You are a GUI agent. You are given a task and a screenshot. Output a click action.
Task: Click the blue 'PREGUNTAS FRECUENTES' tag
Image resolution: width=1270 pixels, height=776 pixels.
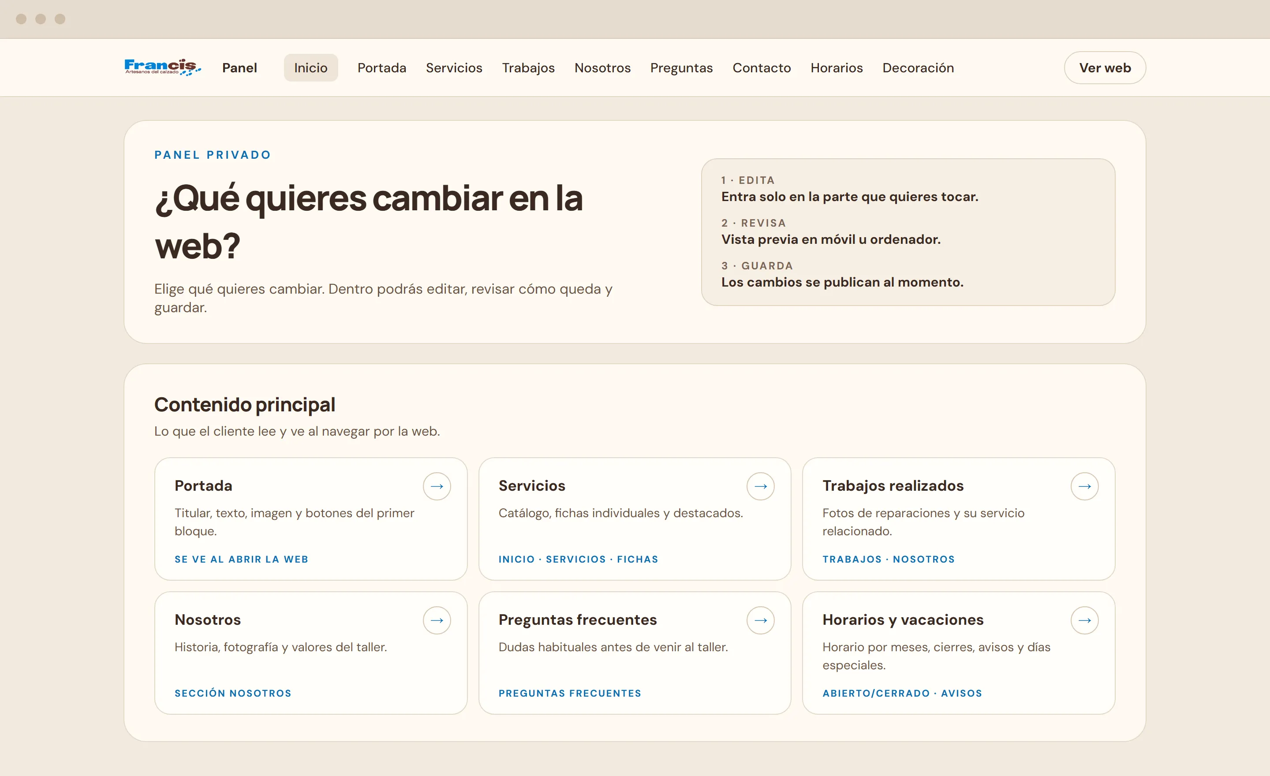pyautogui.click(x=570, y=693)
